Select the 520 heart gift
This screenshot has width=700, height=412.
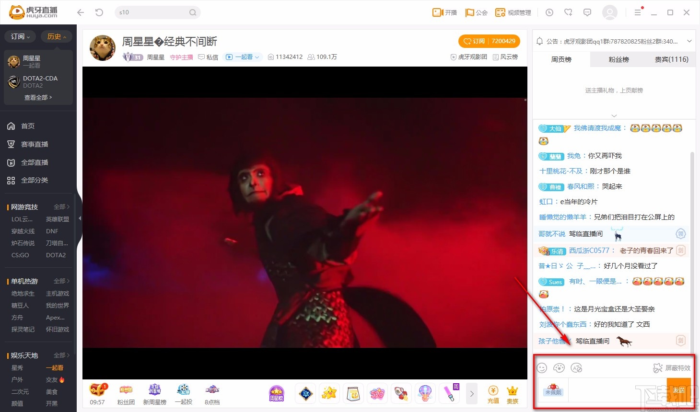pos(377,394)
